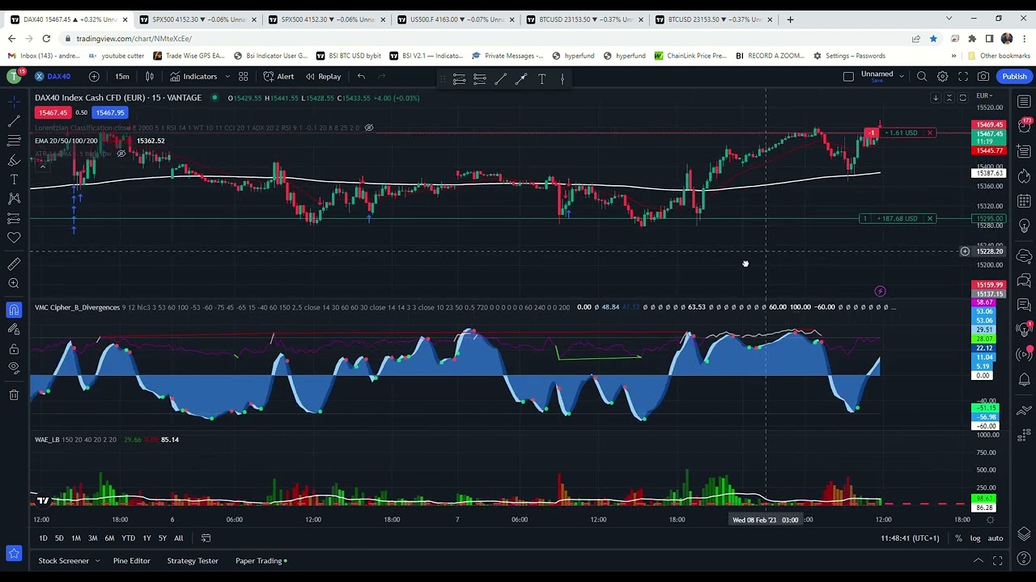Screen dimensions: 1036x582
Task: Open the patterns tool in left sidebar
Action: tap(14, 199)
